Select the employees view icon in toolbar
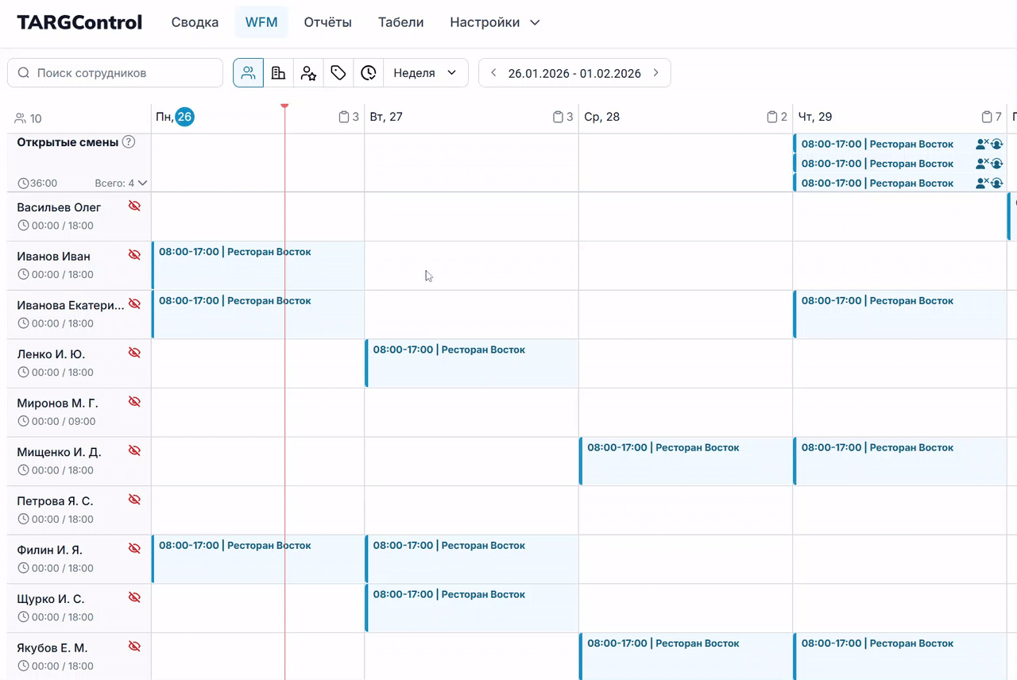Screen dimensions: 1017x680 pos(248,73)
